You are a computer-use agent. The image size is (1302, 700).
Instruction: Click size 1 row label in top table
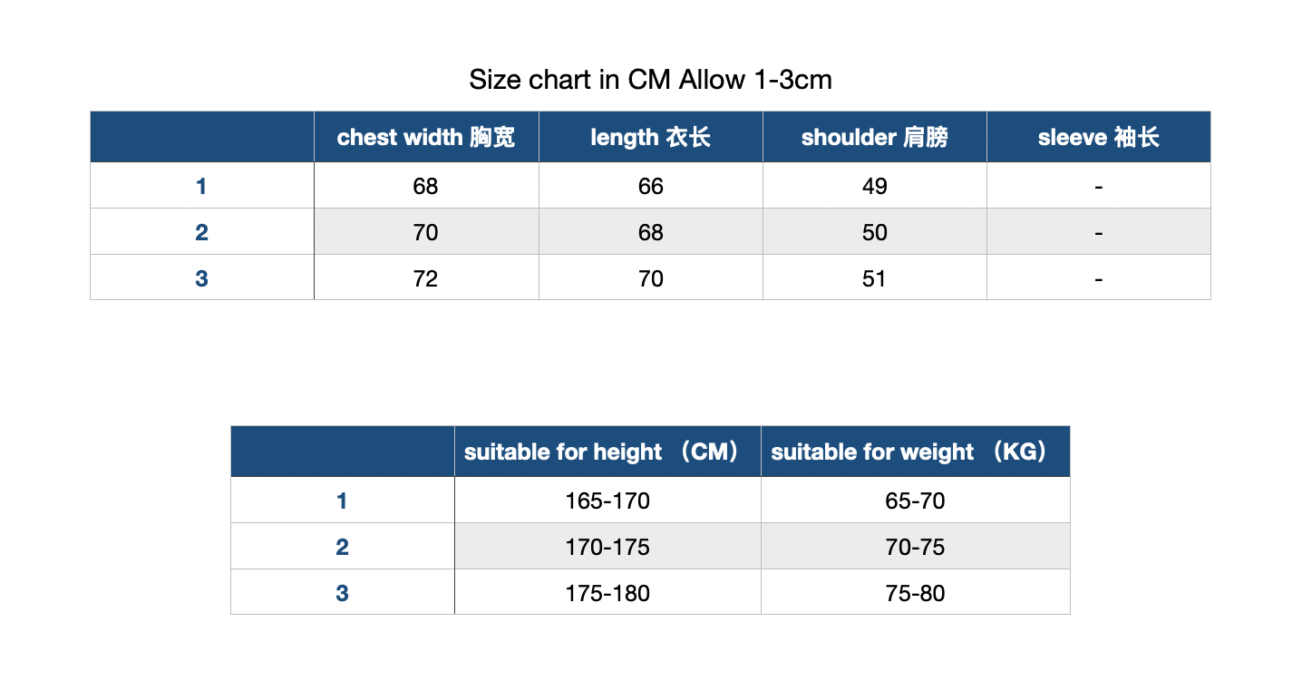point(202,186)
